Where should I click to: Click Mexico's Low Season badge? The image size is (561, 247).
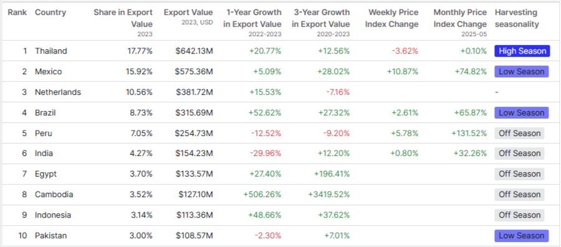[522, 72]
